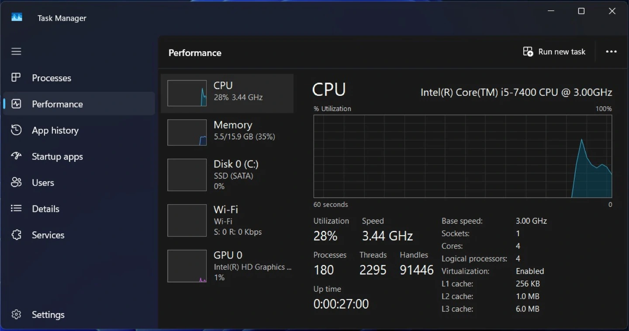Screen dimensions: 629x331
Task: Select the Wi-Fi performance entry
Action: [227, 220]
